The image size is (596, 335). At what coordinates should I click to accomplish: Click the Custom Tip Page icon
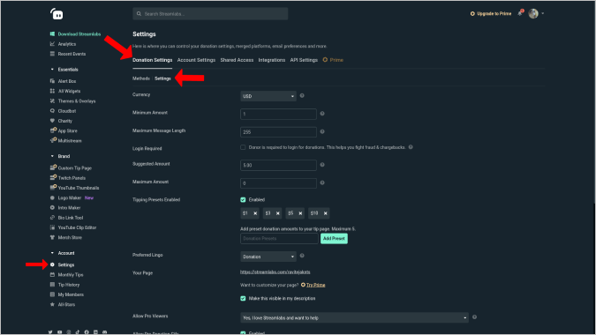(x=53, y=167)
